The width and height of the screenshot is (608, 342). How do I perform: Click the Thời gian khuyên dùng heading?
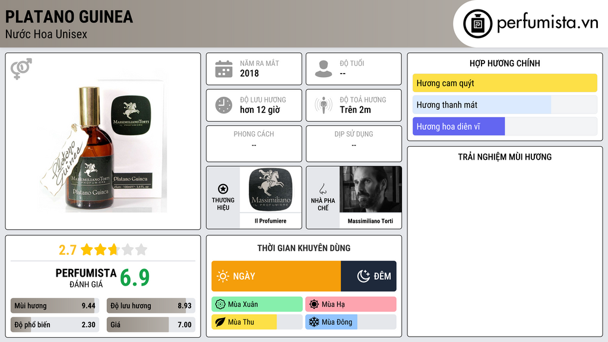coord(304,248)
